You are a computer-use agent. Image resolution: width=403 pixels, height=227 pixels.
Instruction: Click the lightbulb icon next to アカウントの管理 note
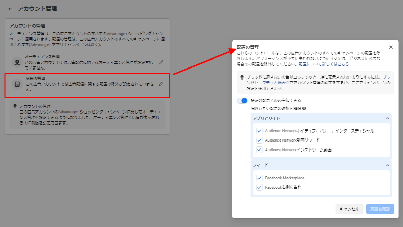[x=15, y=106]
